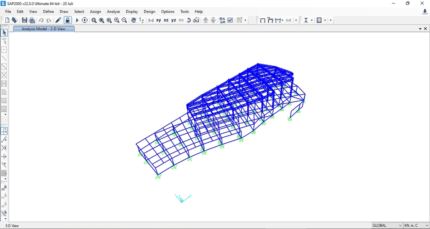The width and height of the screenshot is (430, 229).
Task: Click Select All icon in side toolbar
Action: point(4,188)
